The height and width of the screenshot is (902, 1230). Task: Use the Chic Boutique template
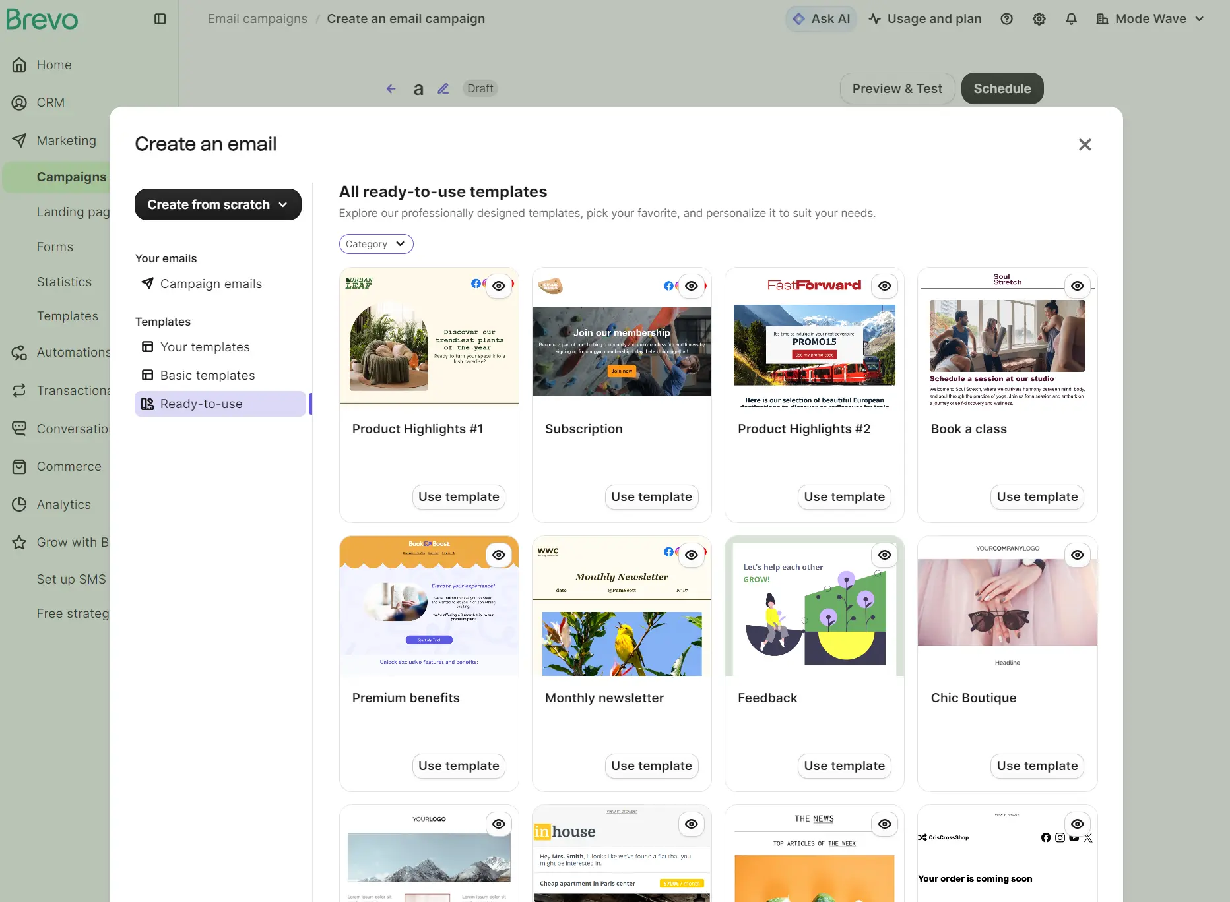(1037, 766)
